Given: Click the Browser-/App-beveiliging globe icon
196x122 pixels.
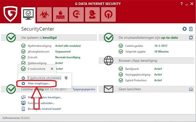Looking at the screenshot, I should (108, 60).
